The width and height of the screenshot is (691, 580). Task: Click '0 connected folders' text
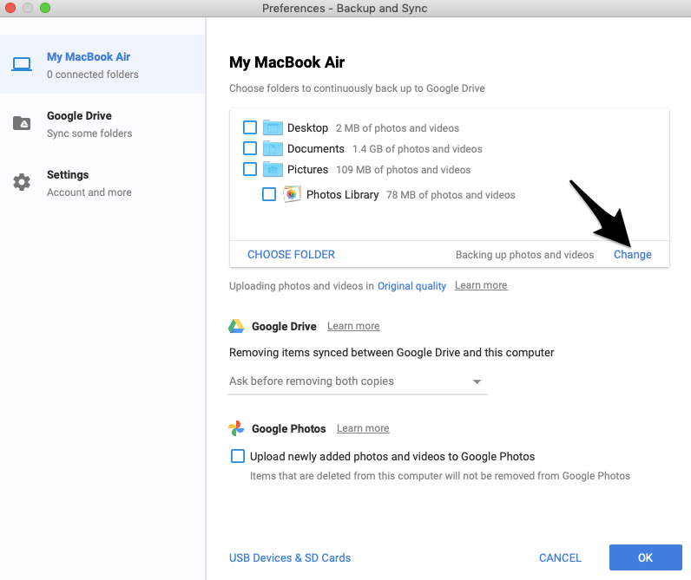tap(93, 75)
